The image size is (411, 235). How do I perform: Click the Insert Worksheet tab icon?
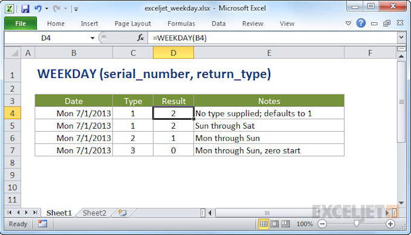123,213
